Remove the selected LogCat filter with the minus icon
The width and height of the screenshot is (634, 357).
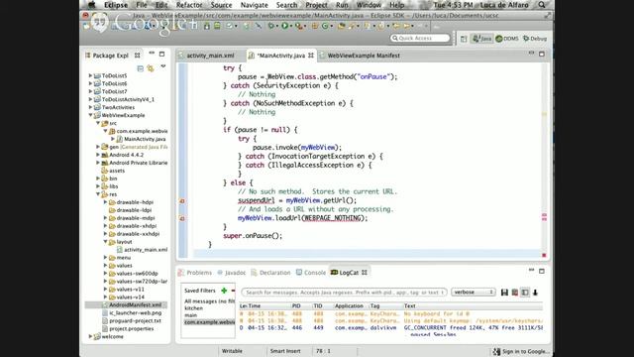(233, 291)
